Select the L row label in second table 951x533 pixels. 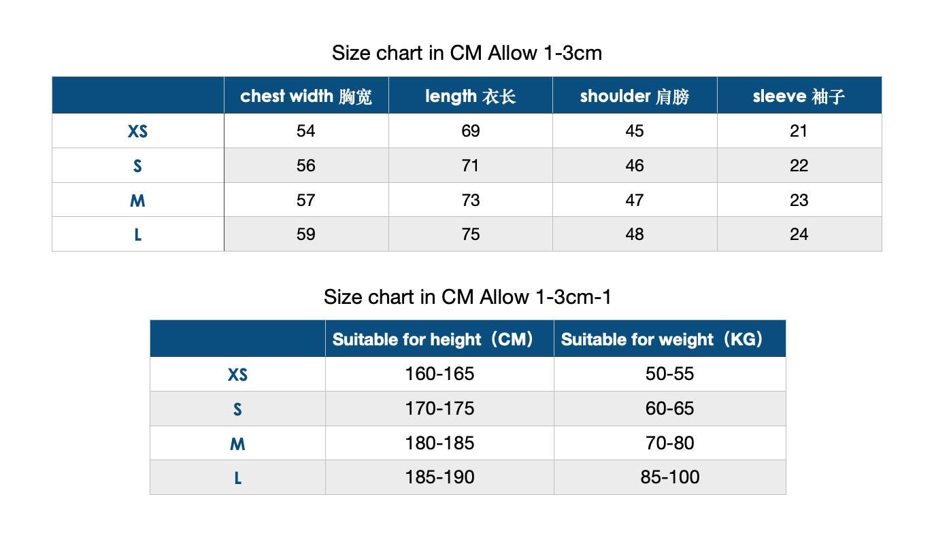point(238,477)
